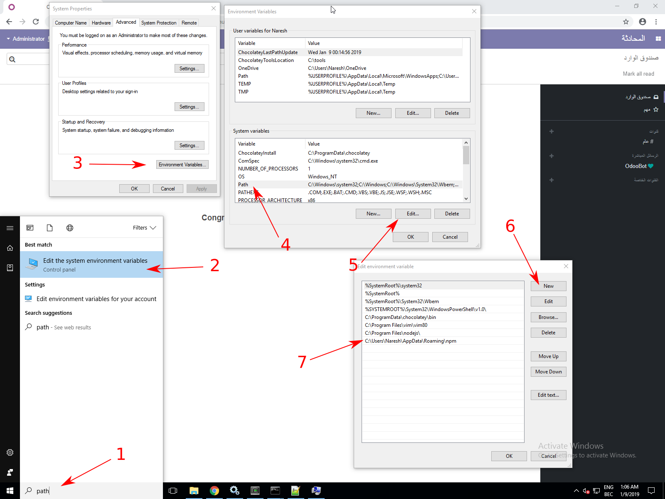The image size is (665, 499).
Task: Switch to the System Protection tab
Action: (x=159, y=23)
